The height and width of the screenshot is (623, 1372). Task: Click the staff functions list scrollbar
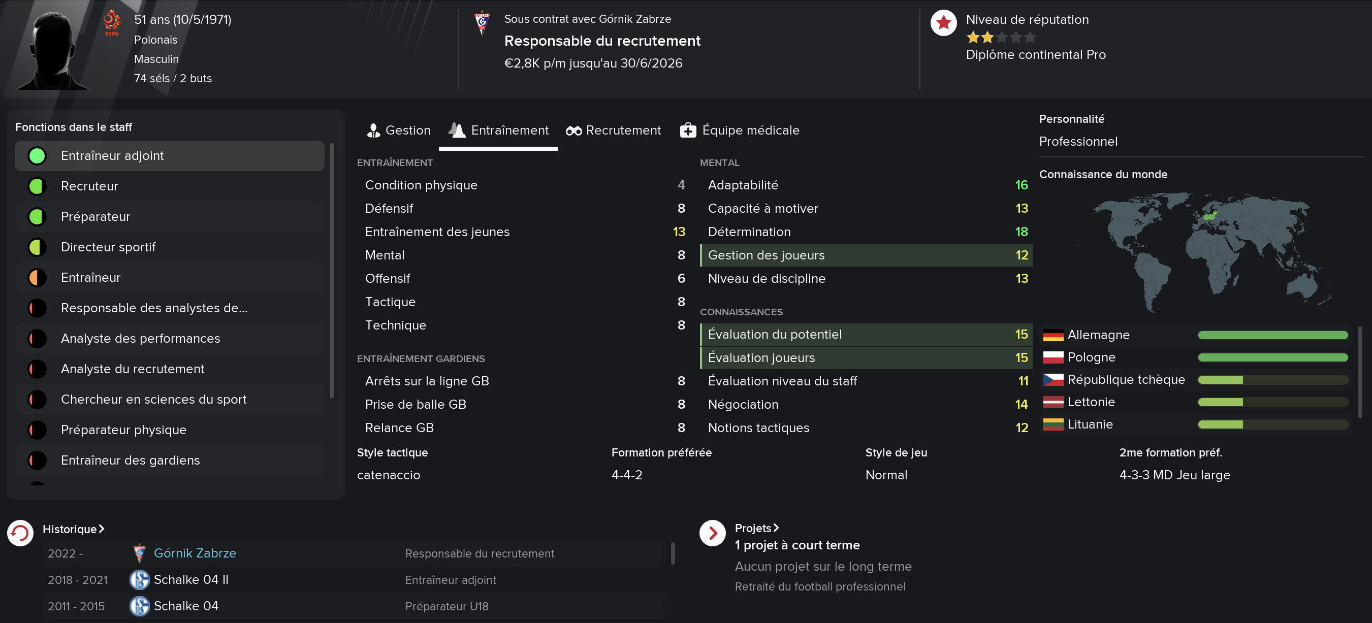pyautogui.click(x=331, y=271)
